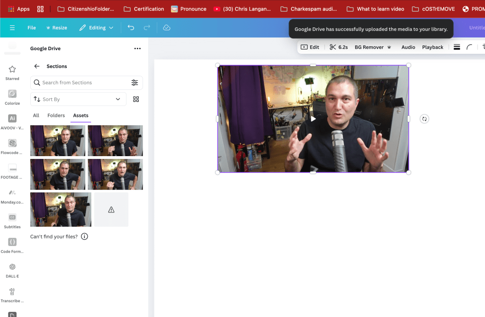This screenshot has width=485, height=317.
Task: Open the File menu
Action: tap(32, 28)
